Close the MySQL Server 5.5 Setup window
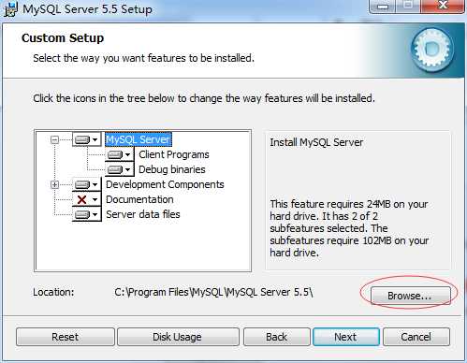 pyautogui.click(x=443, y=7)
